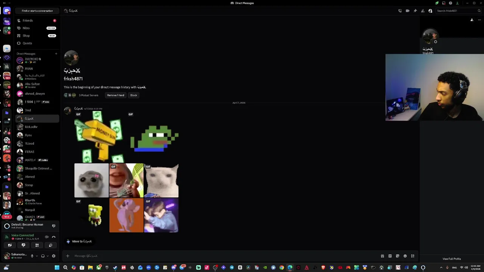
Task: Open the Discord inbox icon
Action: [x=444, y=3]
